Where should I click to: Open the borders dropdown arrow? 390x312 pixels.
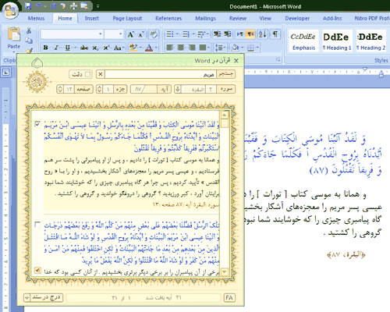click(x=257, y=48)
